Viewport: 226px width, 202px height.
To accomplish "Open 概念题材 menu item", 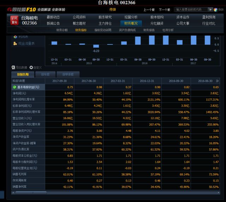I will point(79,24).
